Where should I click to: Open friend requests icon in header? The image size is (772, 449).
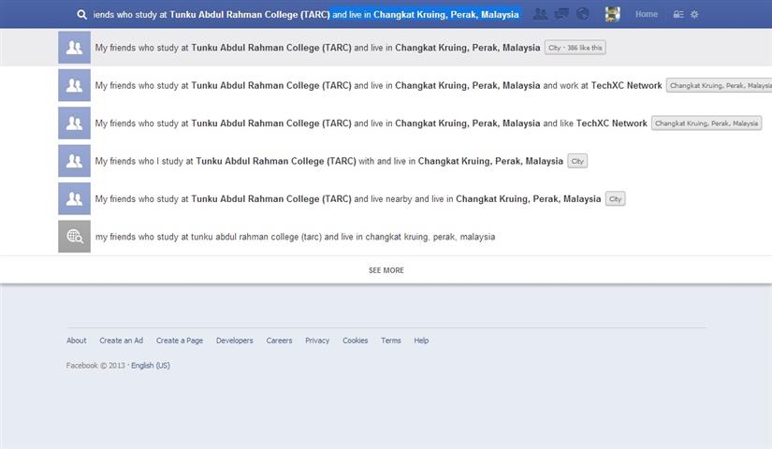(x=540, y=14)
